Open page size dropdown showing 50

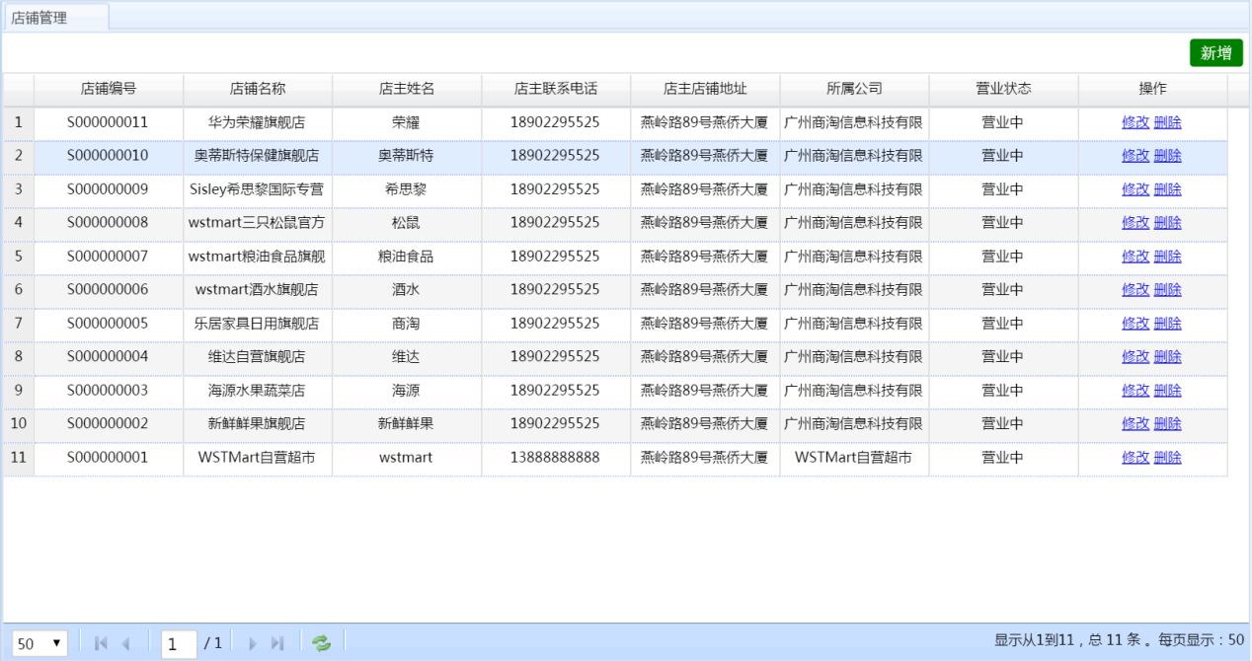(x=39, y=643)
